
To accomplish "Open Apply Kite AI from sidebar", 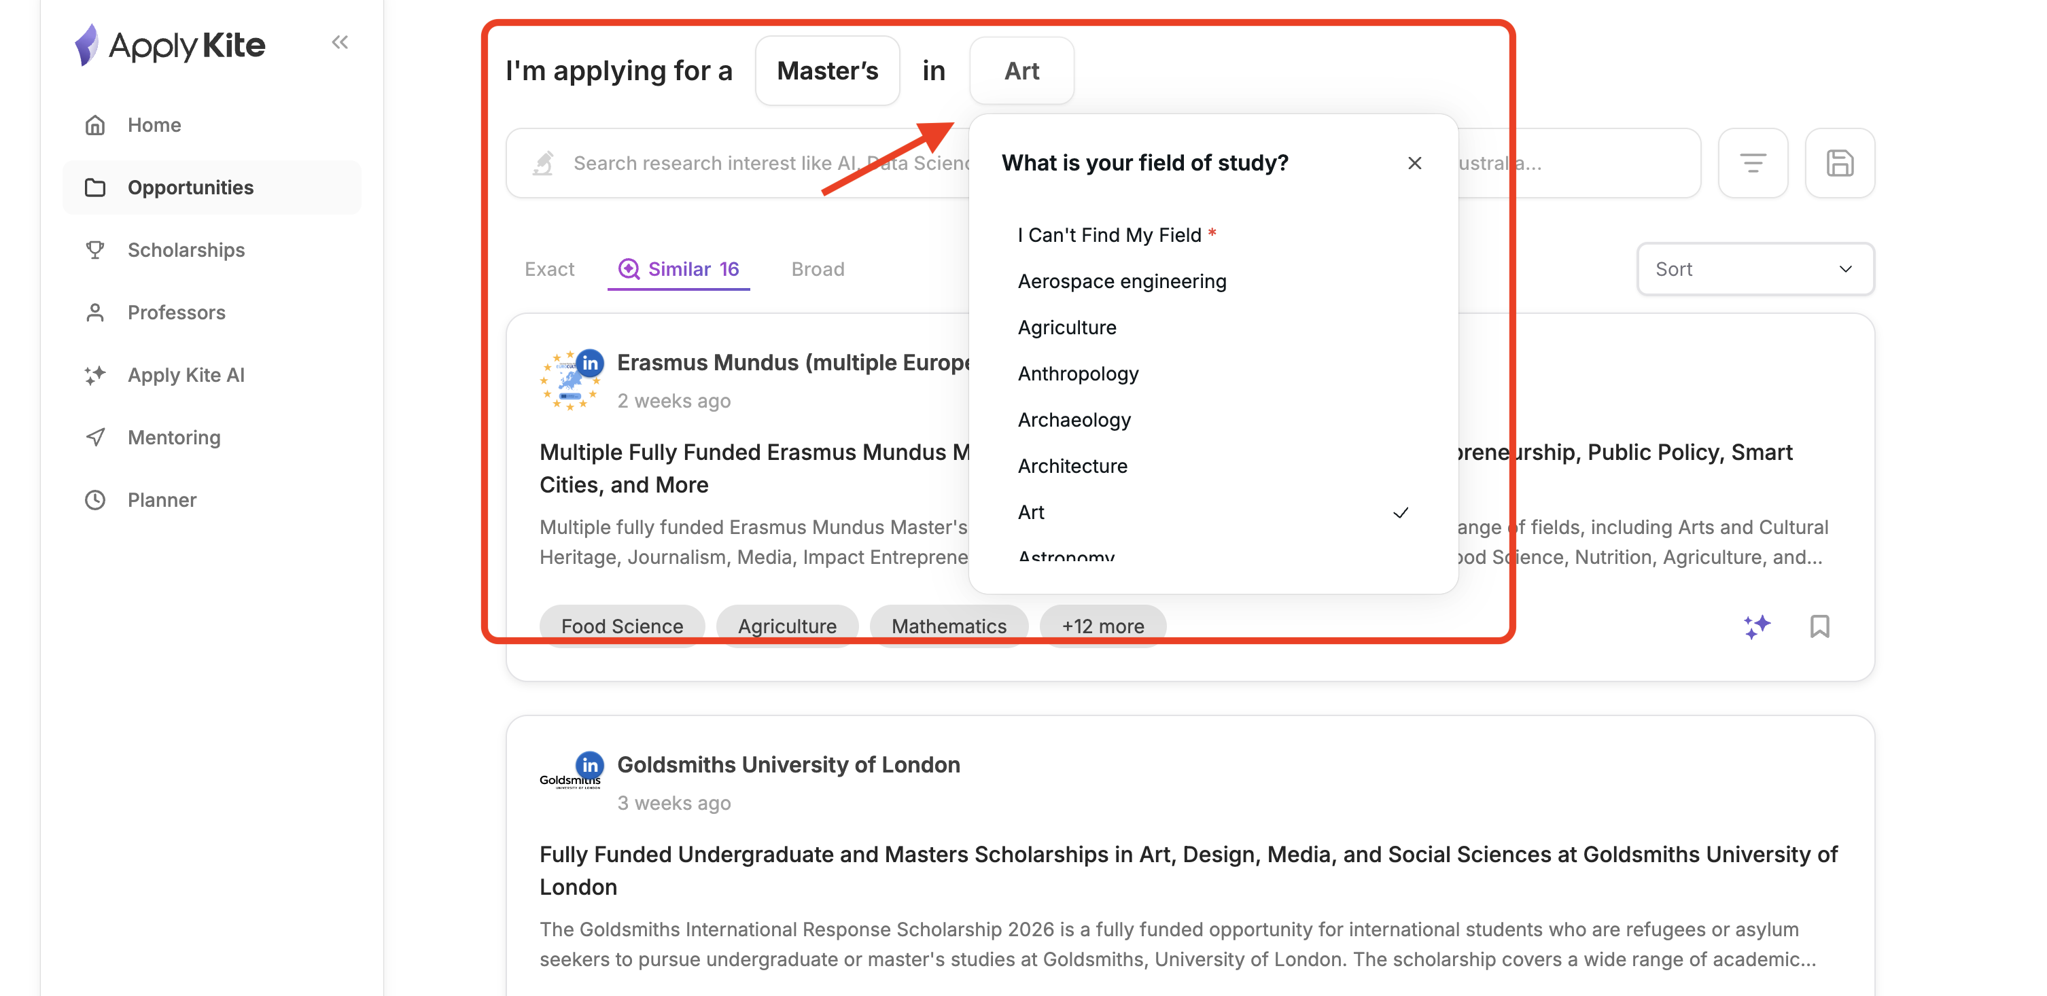I will point(186,375).
